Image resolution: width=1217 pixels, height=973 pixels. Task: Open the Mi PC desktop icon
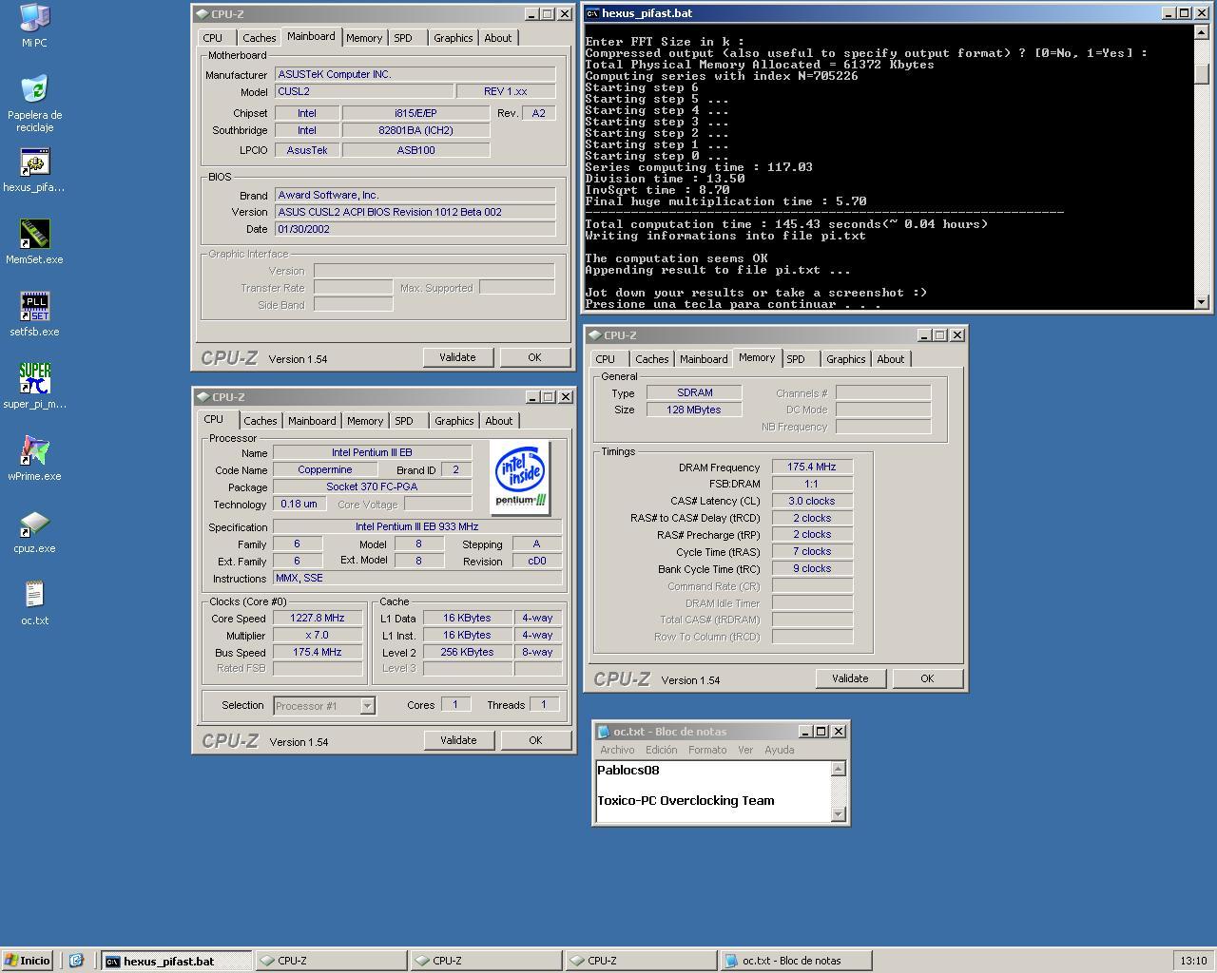point(34,17)
